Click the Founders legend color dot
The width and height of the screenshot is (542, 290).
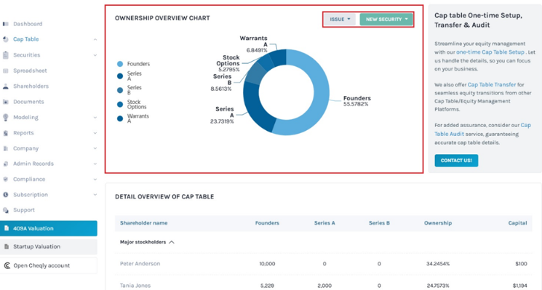(x=120, y=64)
